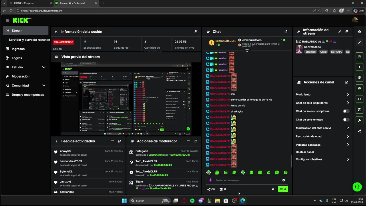Toggle the chat bubble widget in right sidebar
The image size is (366, 206).
click(x=359, y=88)
